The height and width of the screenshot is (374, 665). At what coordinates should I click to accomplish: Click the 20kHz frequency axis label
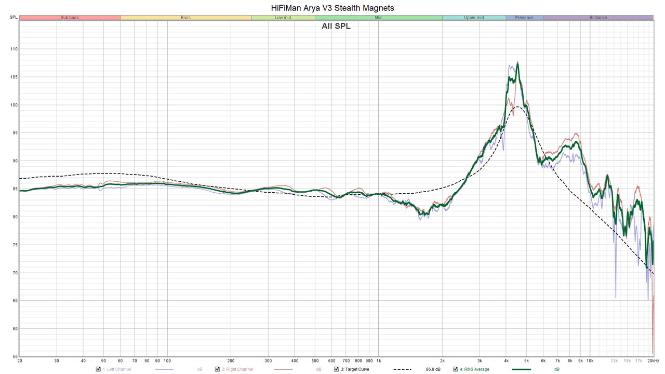point(653,360)
